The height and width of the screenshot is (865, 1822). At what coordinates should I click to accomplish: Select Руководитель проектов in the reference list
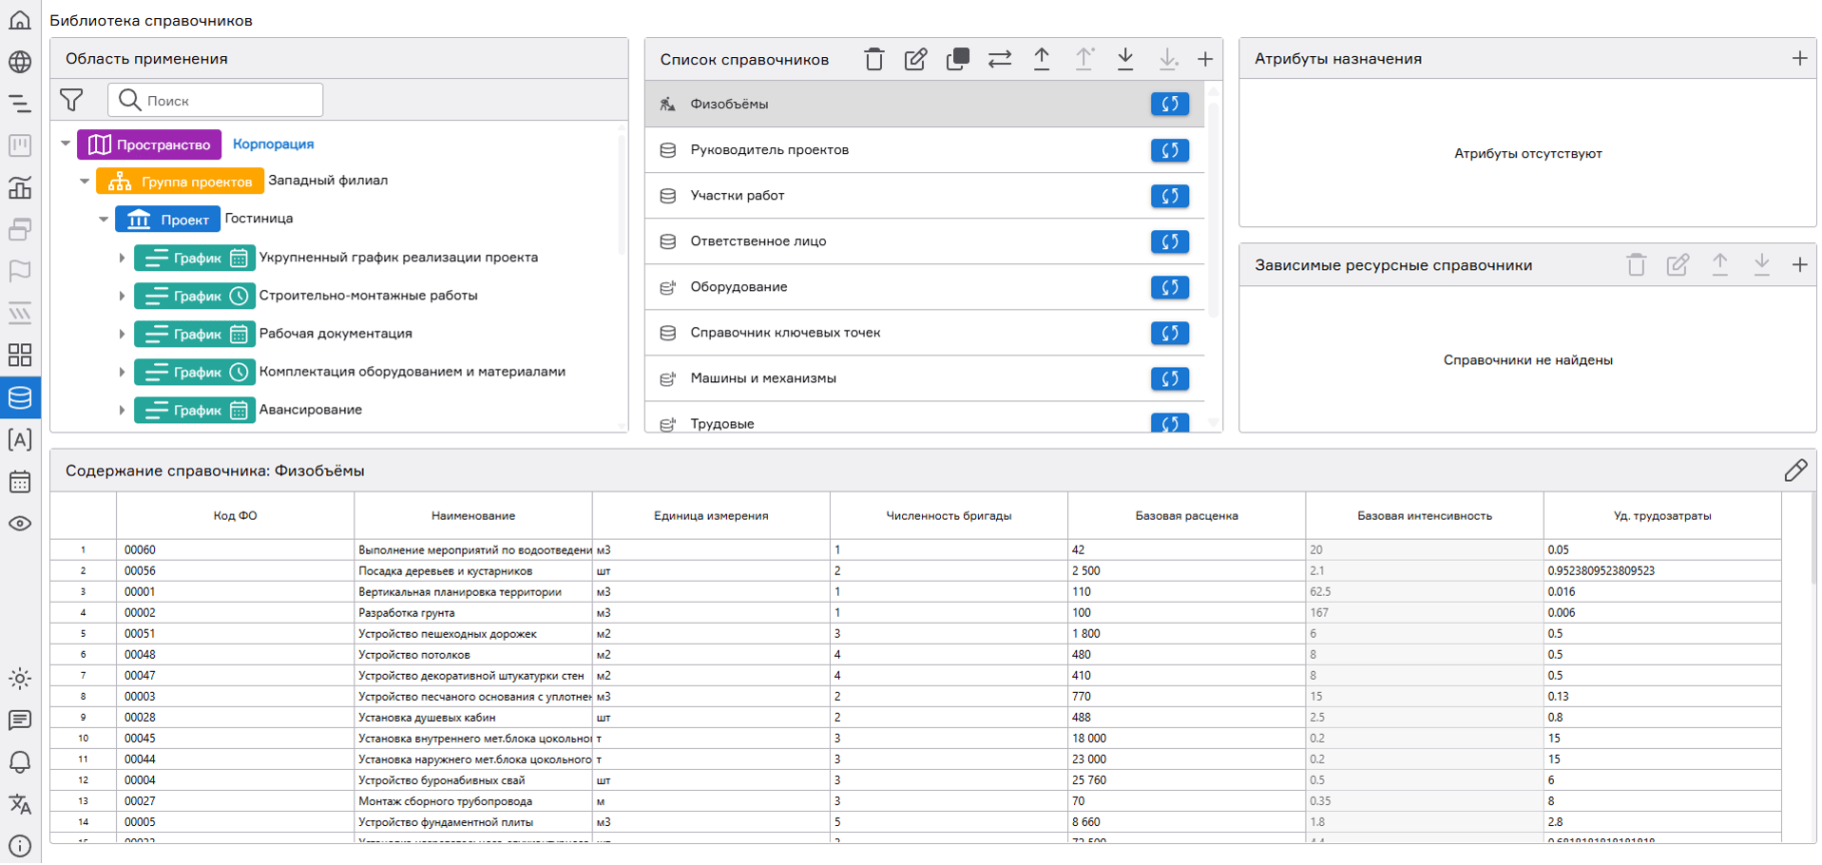[x=769, y=150]
